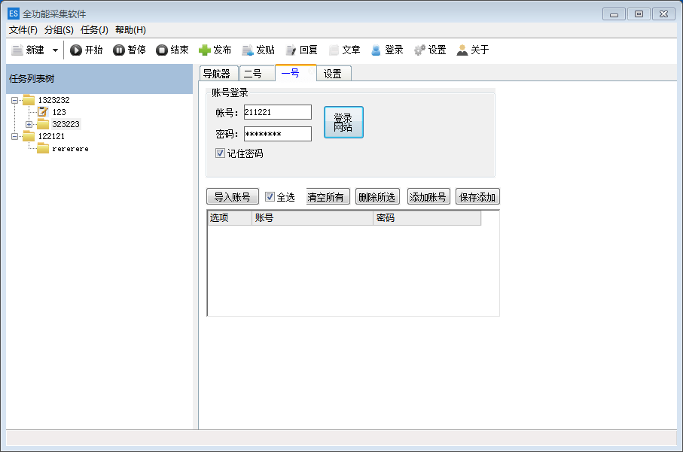Open the 新建 dropdown arrow

56,50
